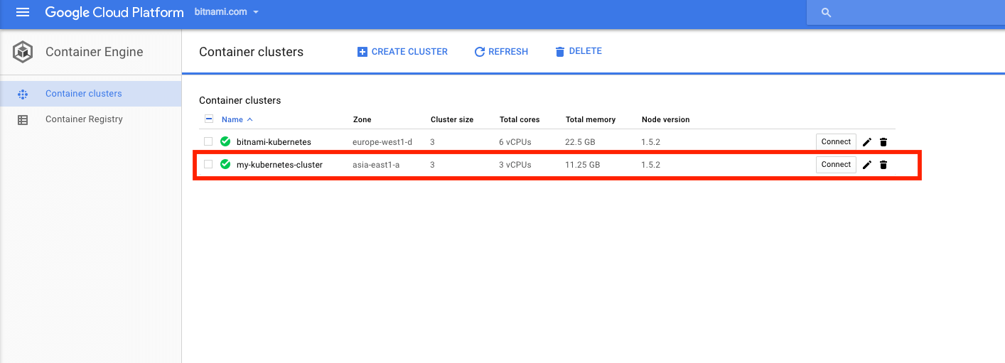The width and height of the screenshot is (1005, 363).
Task: Delete bitnami-kubernetes cluster with trash icon
Action: [x=883, y=142]
